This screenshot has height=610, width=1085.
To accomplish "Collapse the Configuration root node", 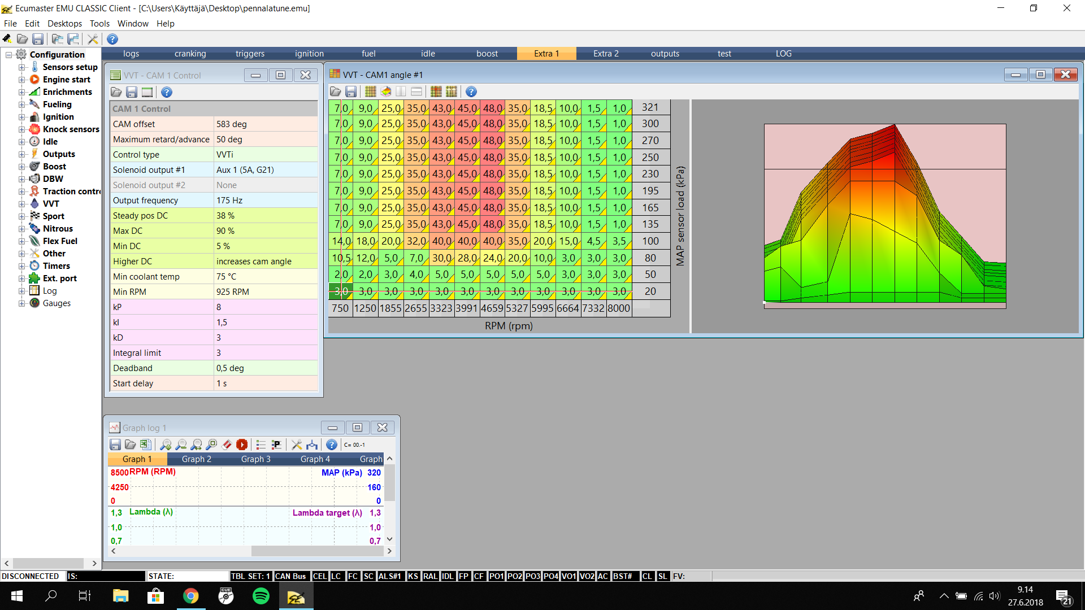I will pyautogui.click(x=8, y=55).
